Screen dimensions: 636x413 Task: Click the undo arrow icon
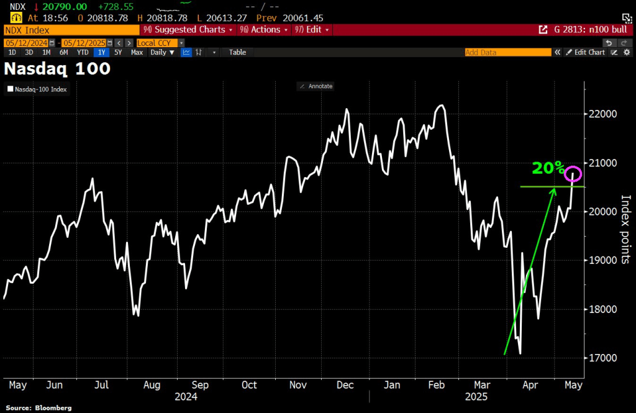pyautogui.click(x=609, y=42)
